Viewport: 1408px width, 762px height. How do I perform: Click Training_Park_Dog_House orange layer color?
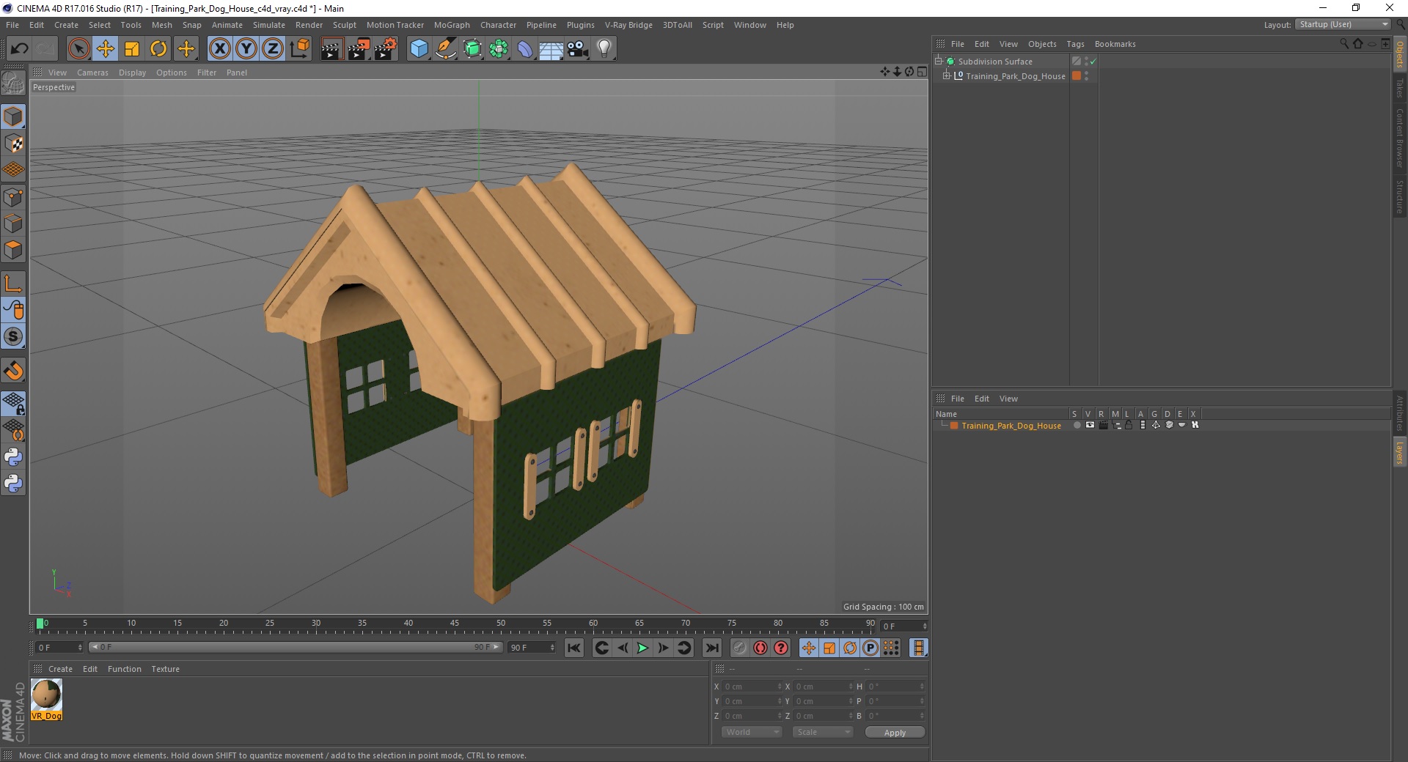1076,75
